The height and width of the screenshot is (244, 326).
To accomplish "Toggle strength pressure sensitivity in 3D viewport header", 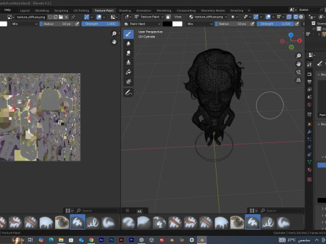I will click(x=297, y=24).
